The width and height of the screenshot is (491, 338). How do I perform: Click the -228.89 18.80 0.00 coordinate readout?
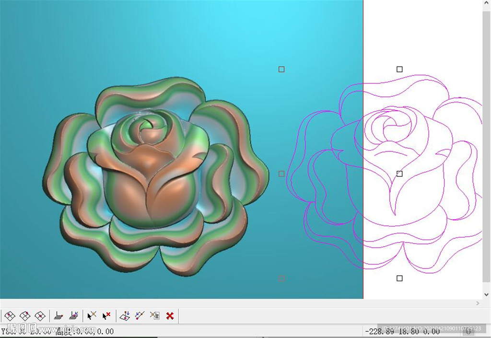click(402, 331)
